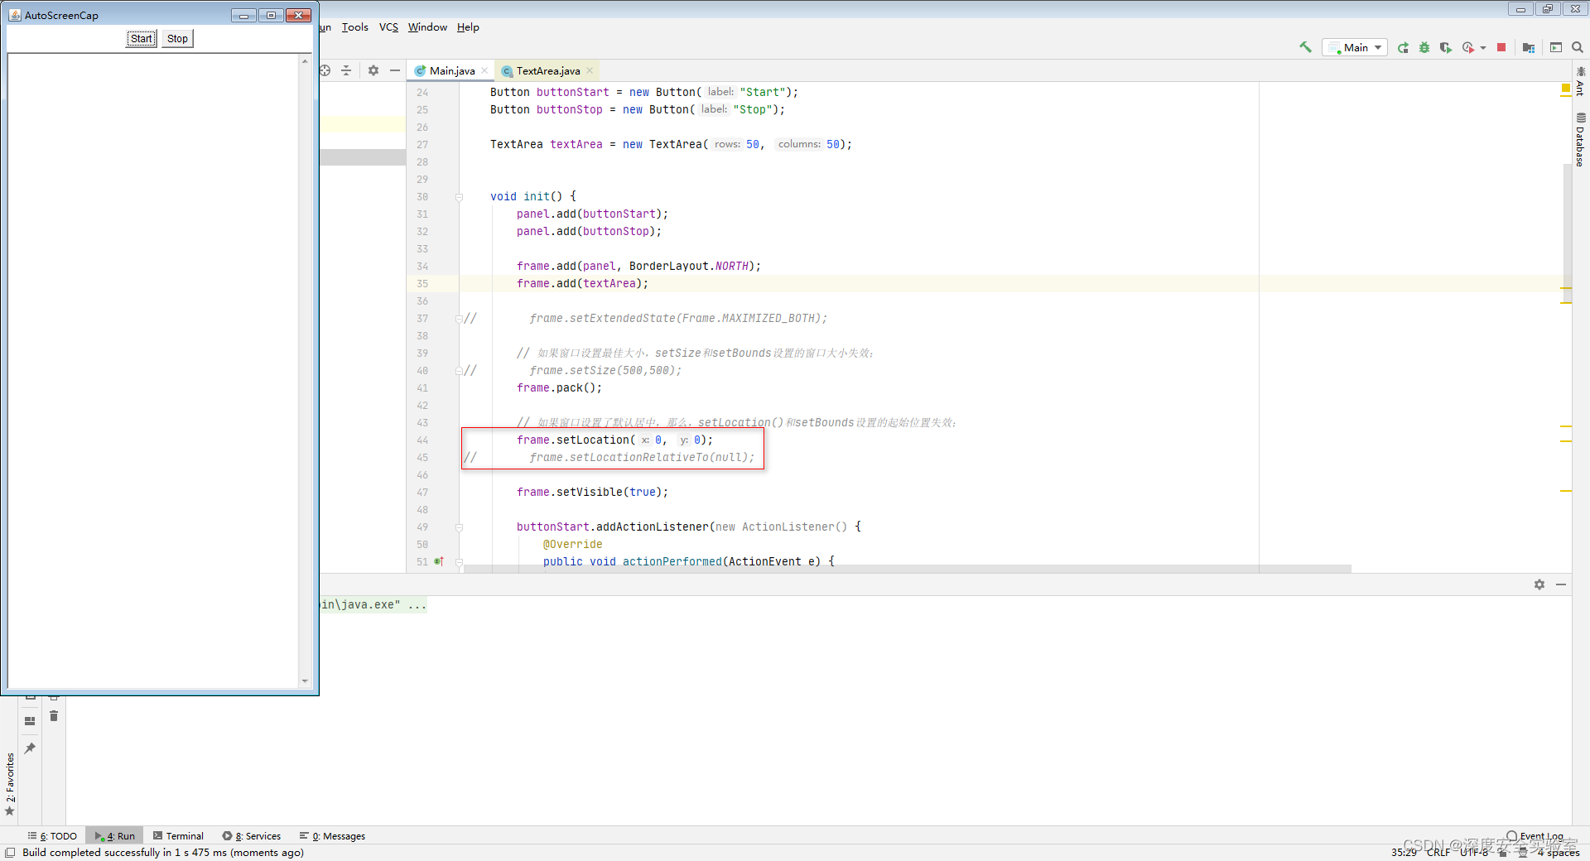Run the Main configuration with green arrow
The image size is (1590, 861).
tap(1403, 47)
